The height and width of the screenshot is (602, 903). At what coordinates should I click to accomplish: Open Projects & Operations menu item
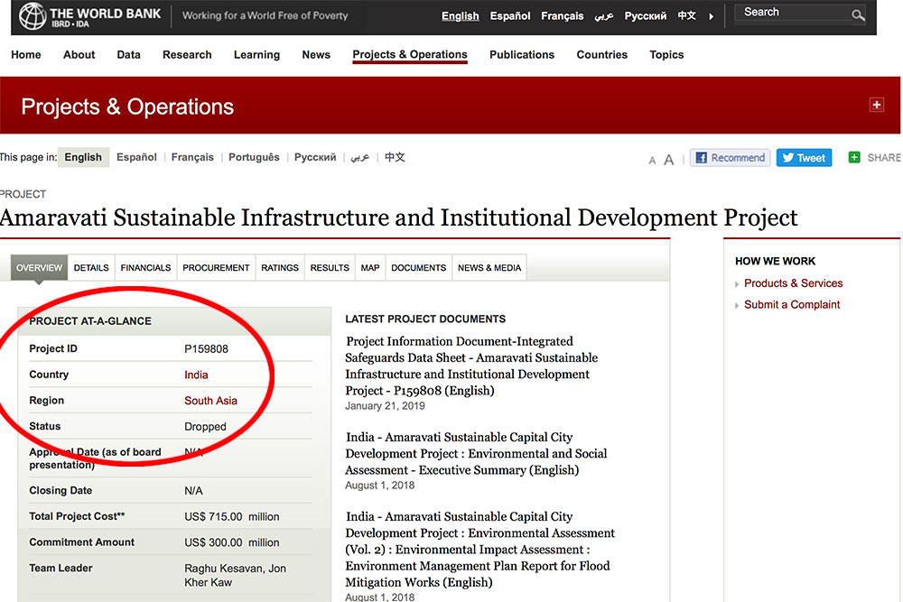[x=410, y=55]
